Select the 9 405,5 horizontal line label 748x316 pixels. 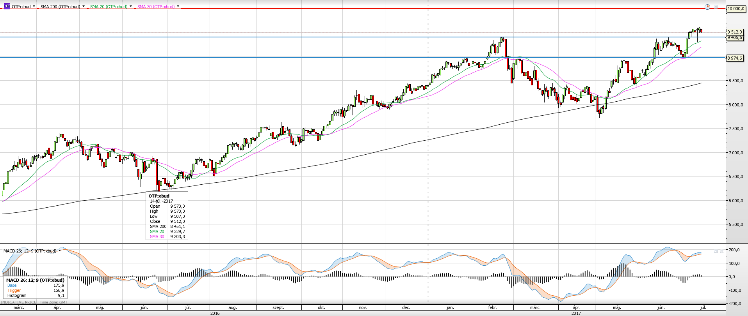point(735,38)
